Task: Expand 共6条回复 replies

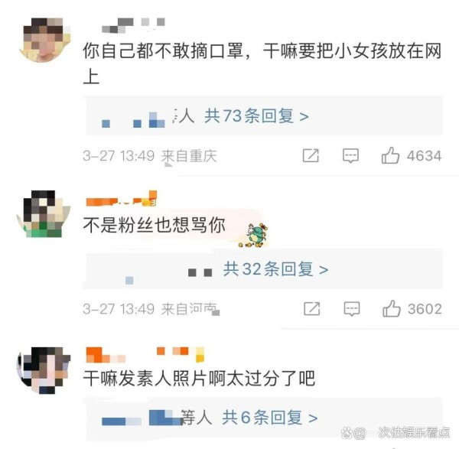Action: [x=270, y=417]
